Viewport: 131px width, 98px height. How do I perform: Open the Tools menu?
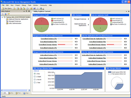point(30,5)
